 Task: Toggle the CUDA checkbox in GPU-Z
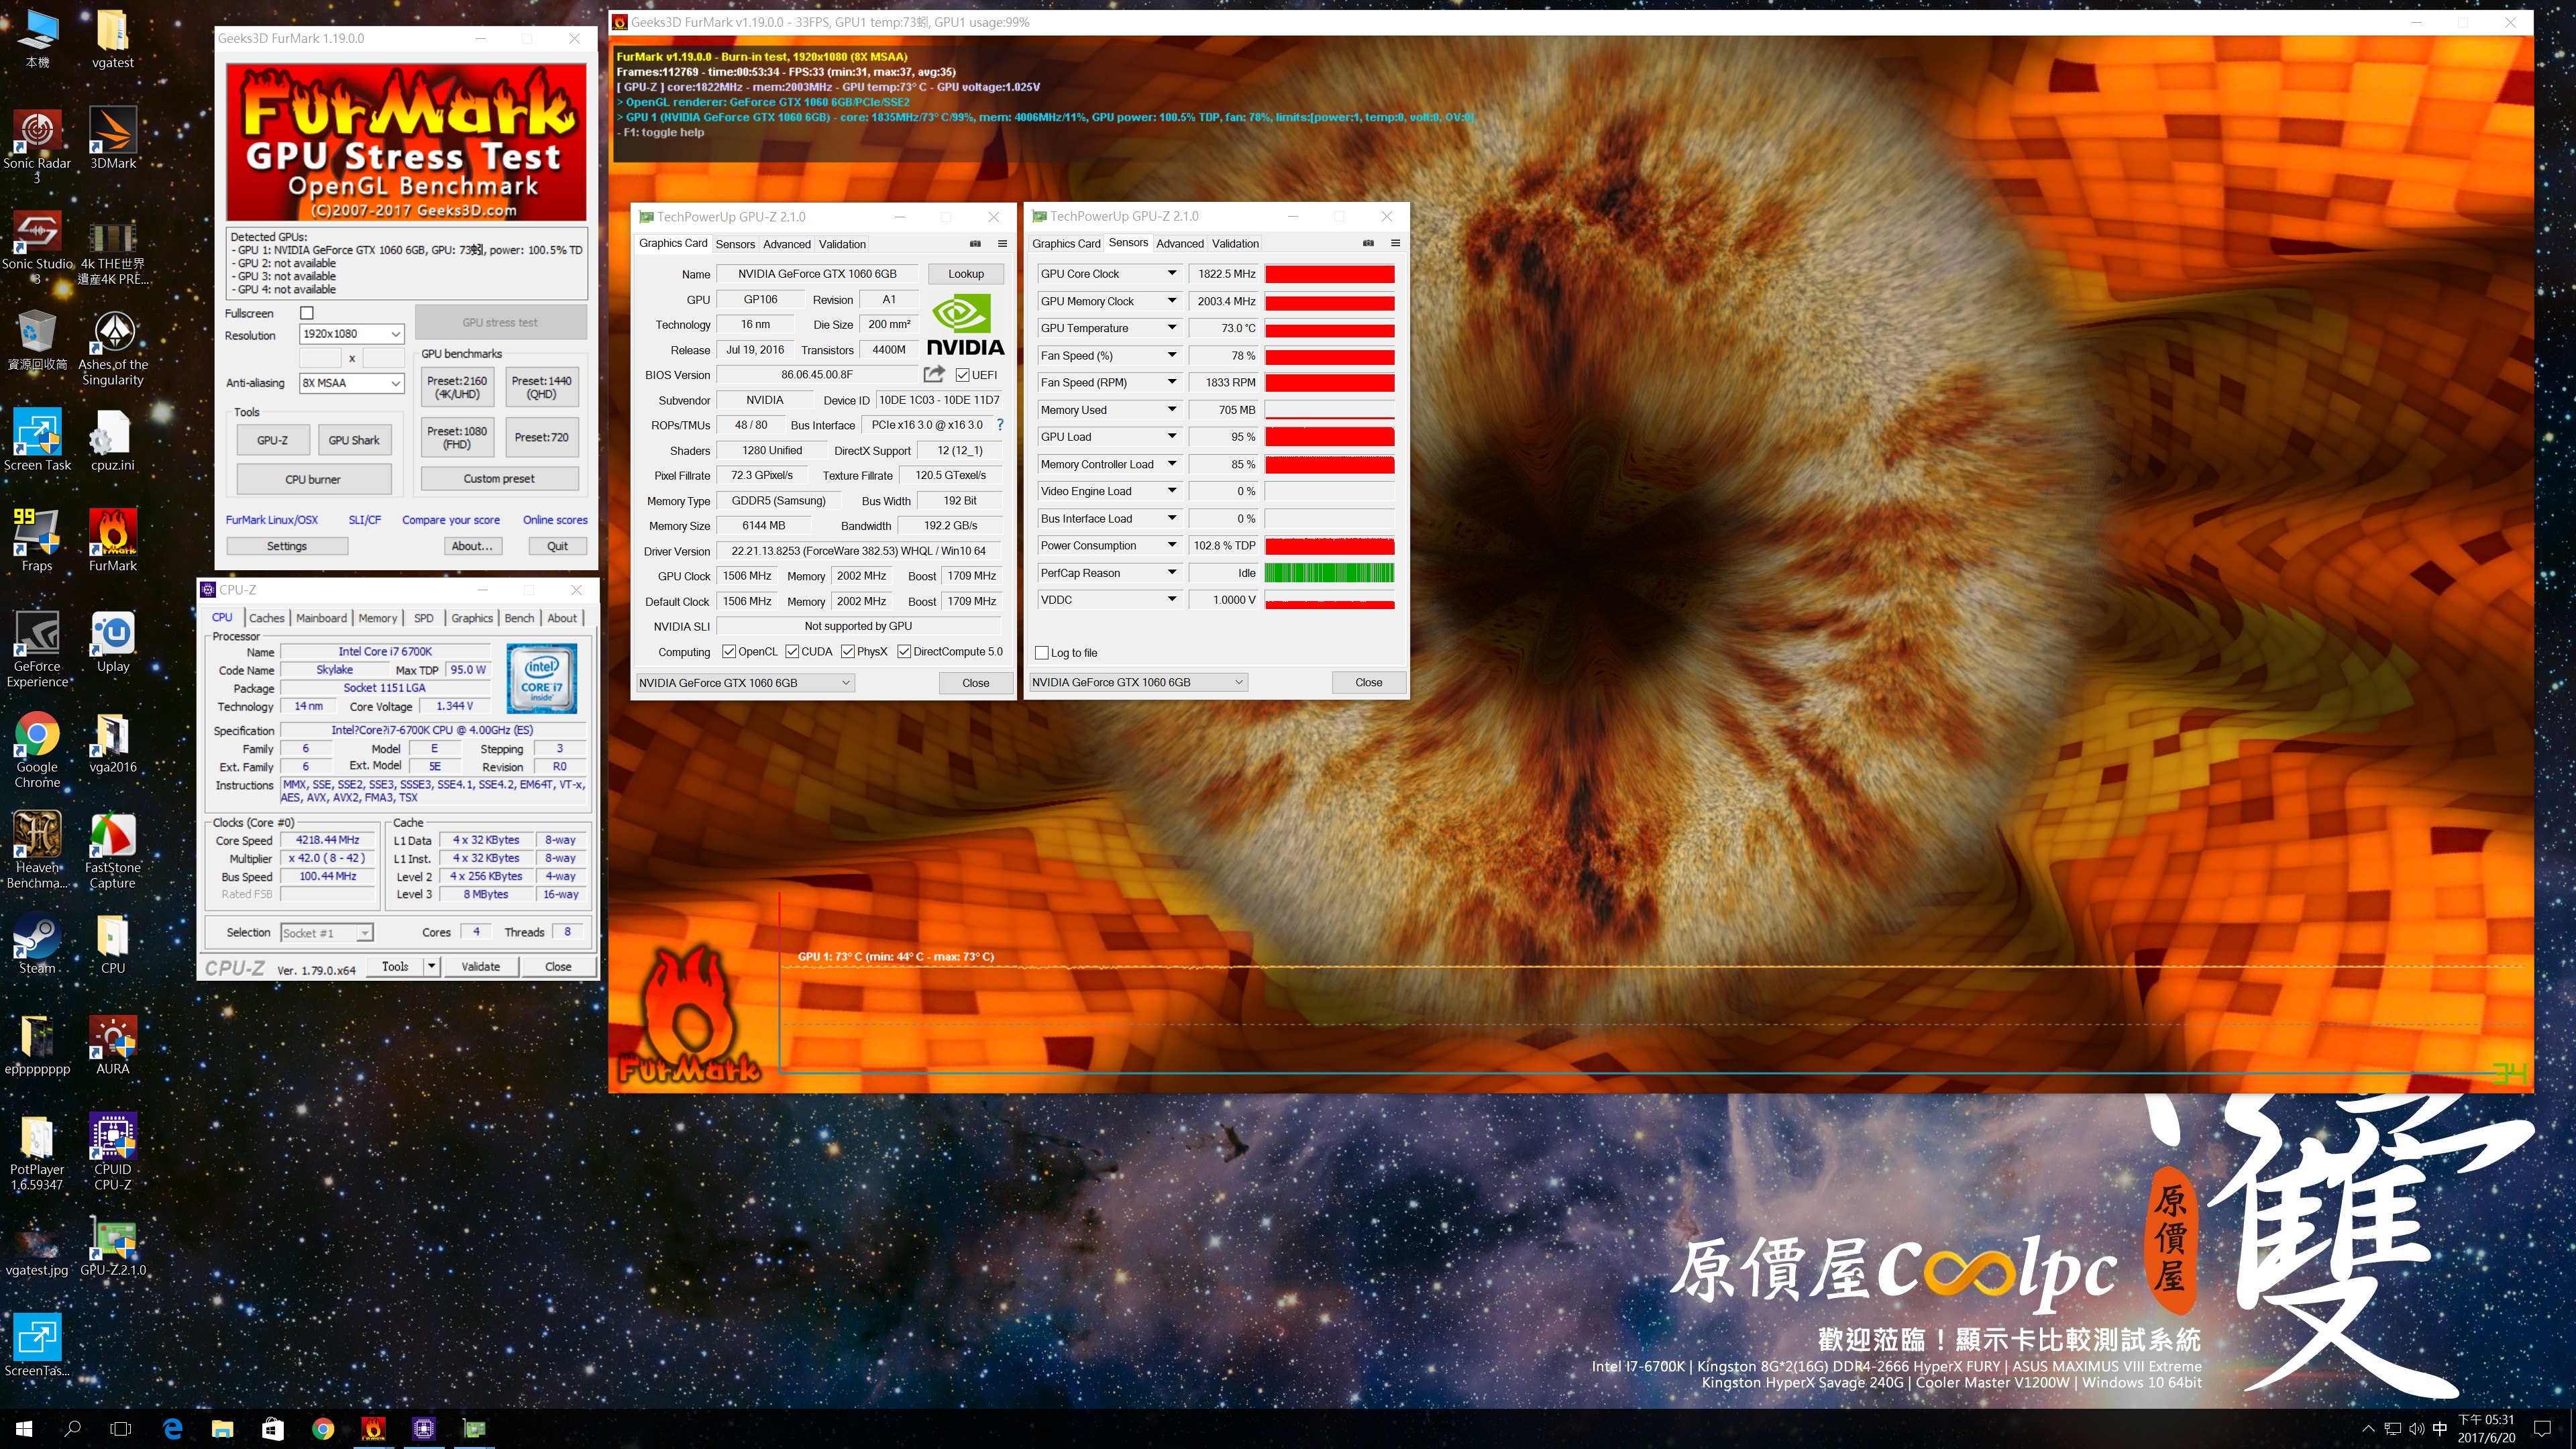coord(792,652)
